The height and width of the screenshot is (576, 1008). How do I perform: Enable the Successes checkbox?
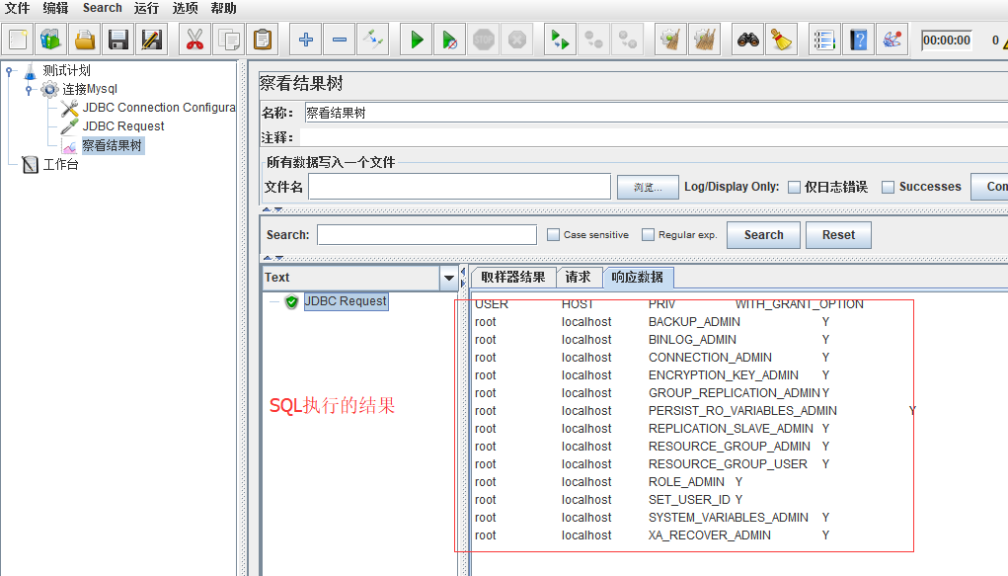(888, 188)
